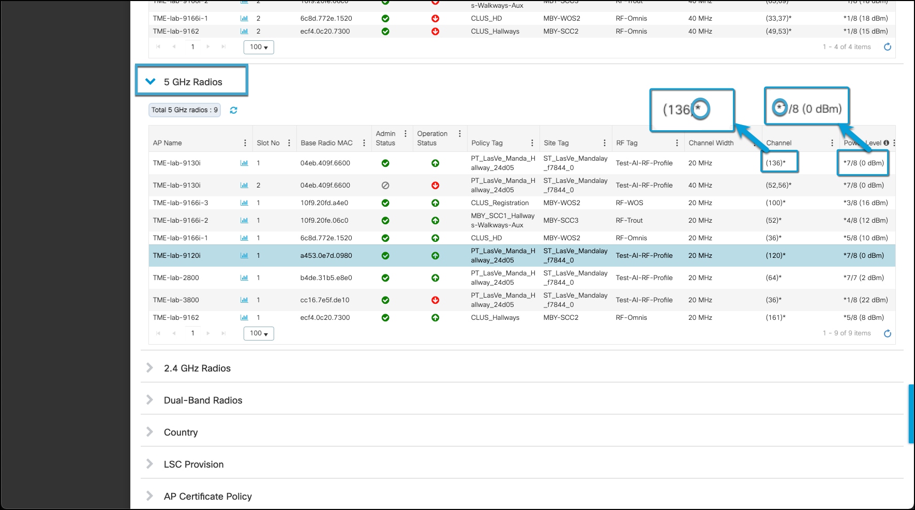Expand the Dual-Band Radios section
915x510 pixels.
point(150,400)
